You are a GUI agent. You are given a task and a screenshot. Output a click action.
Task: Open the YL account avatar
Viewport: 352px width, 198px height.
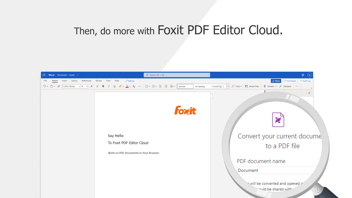point(309,75)
